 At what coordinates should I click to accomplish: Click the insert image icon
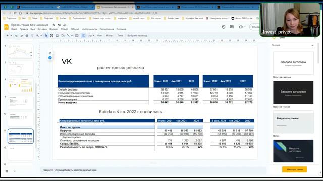click(57, 36)
